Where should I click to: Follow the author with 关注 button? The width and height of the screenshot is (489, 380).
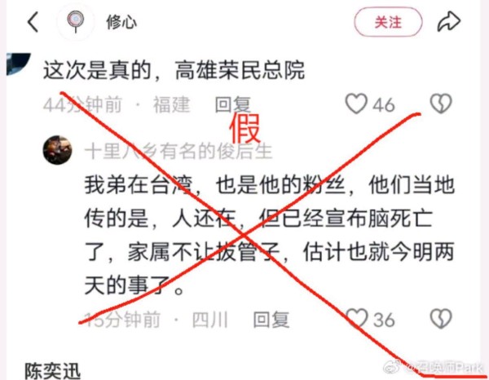388,22
